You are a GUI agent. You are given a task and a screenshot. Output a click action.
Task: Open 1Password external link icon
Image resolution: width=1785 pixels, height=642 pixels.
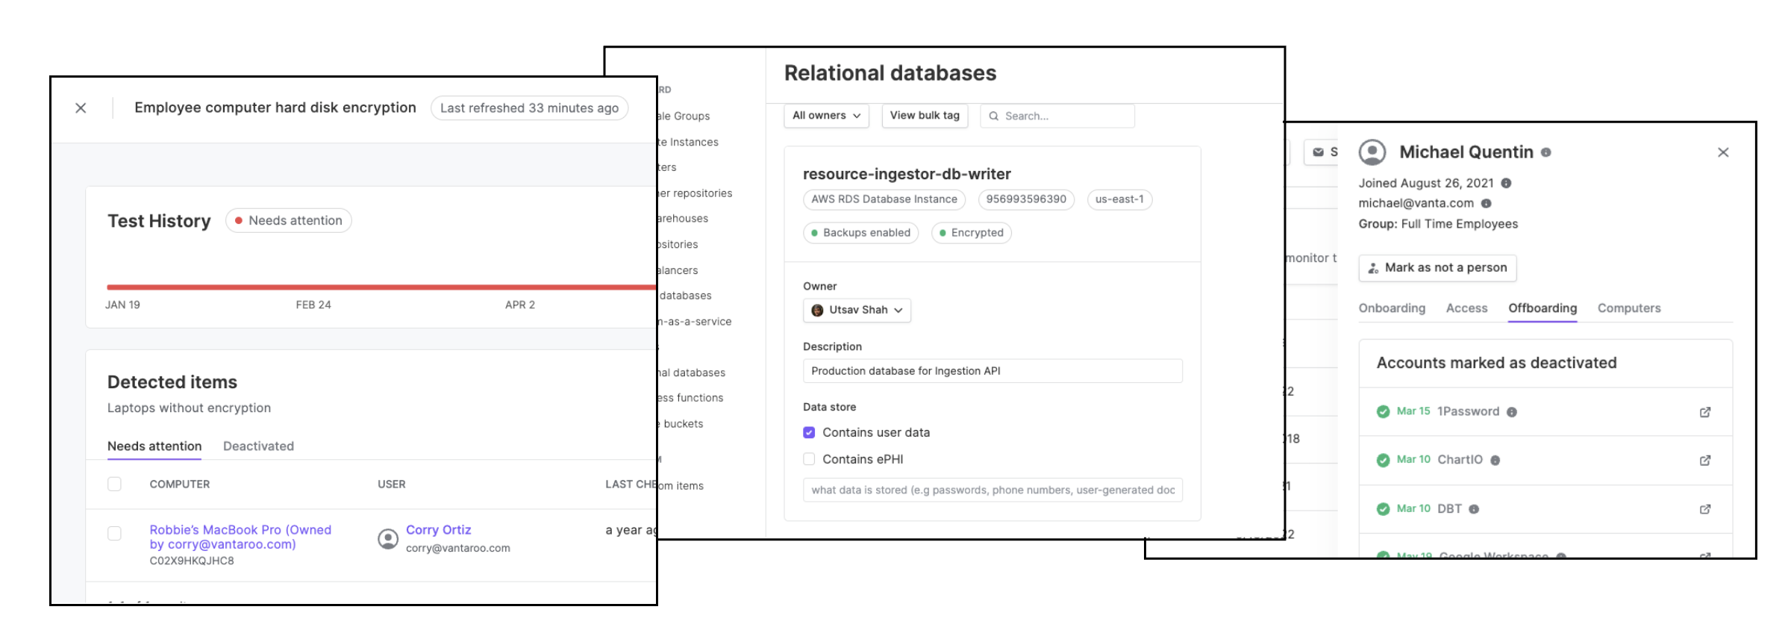1705,412
